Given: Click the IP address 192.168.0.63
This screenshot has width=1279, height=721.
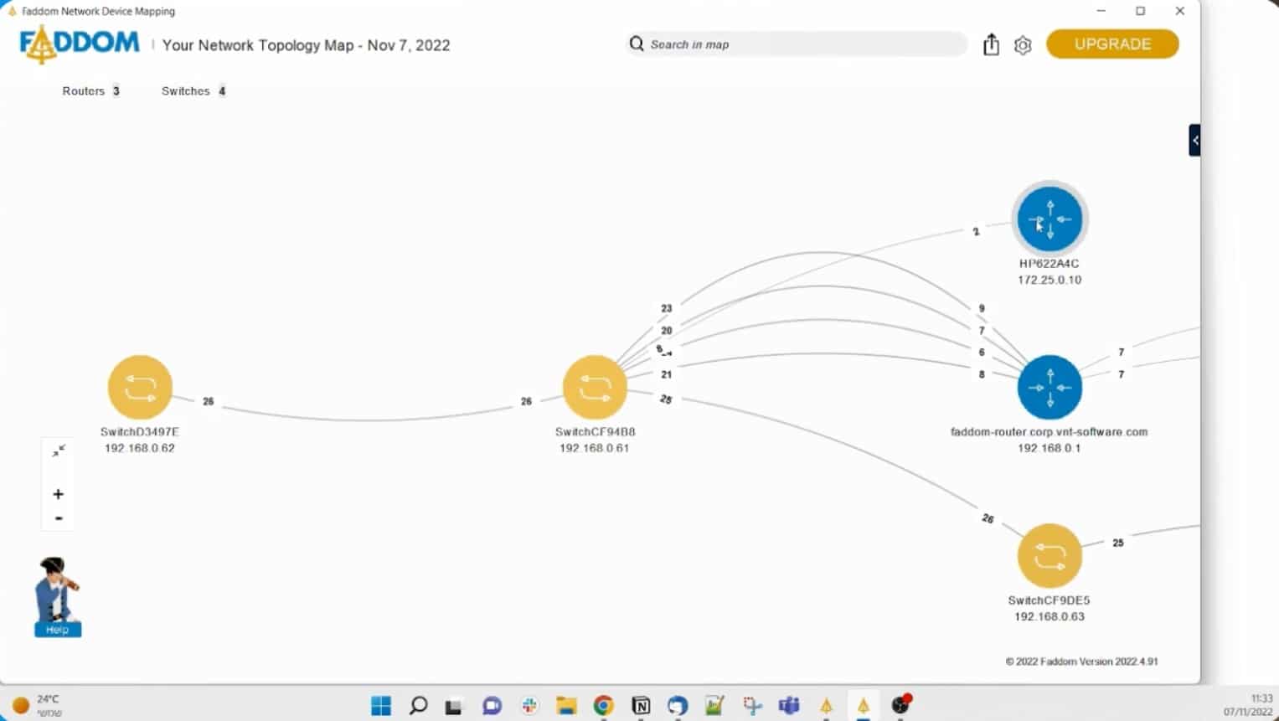Looking at the screenshot, I should tap(1050, 616).
